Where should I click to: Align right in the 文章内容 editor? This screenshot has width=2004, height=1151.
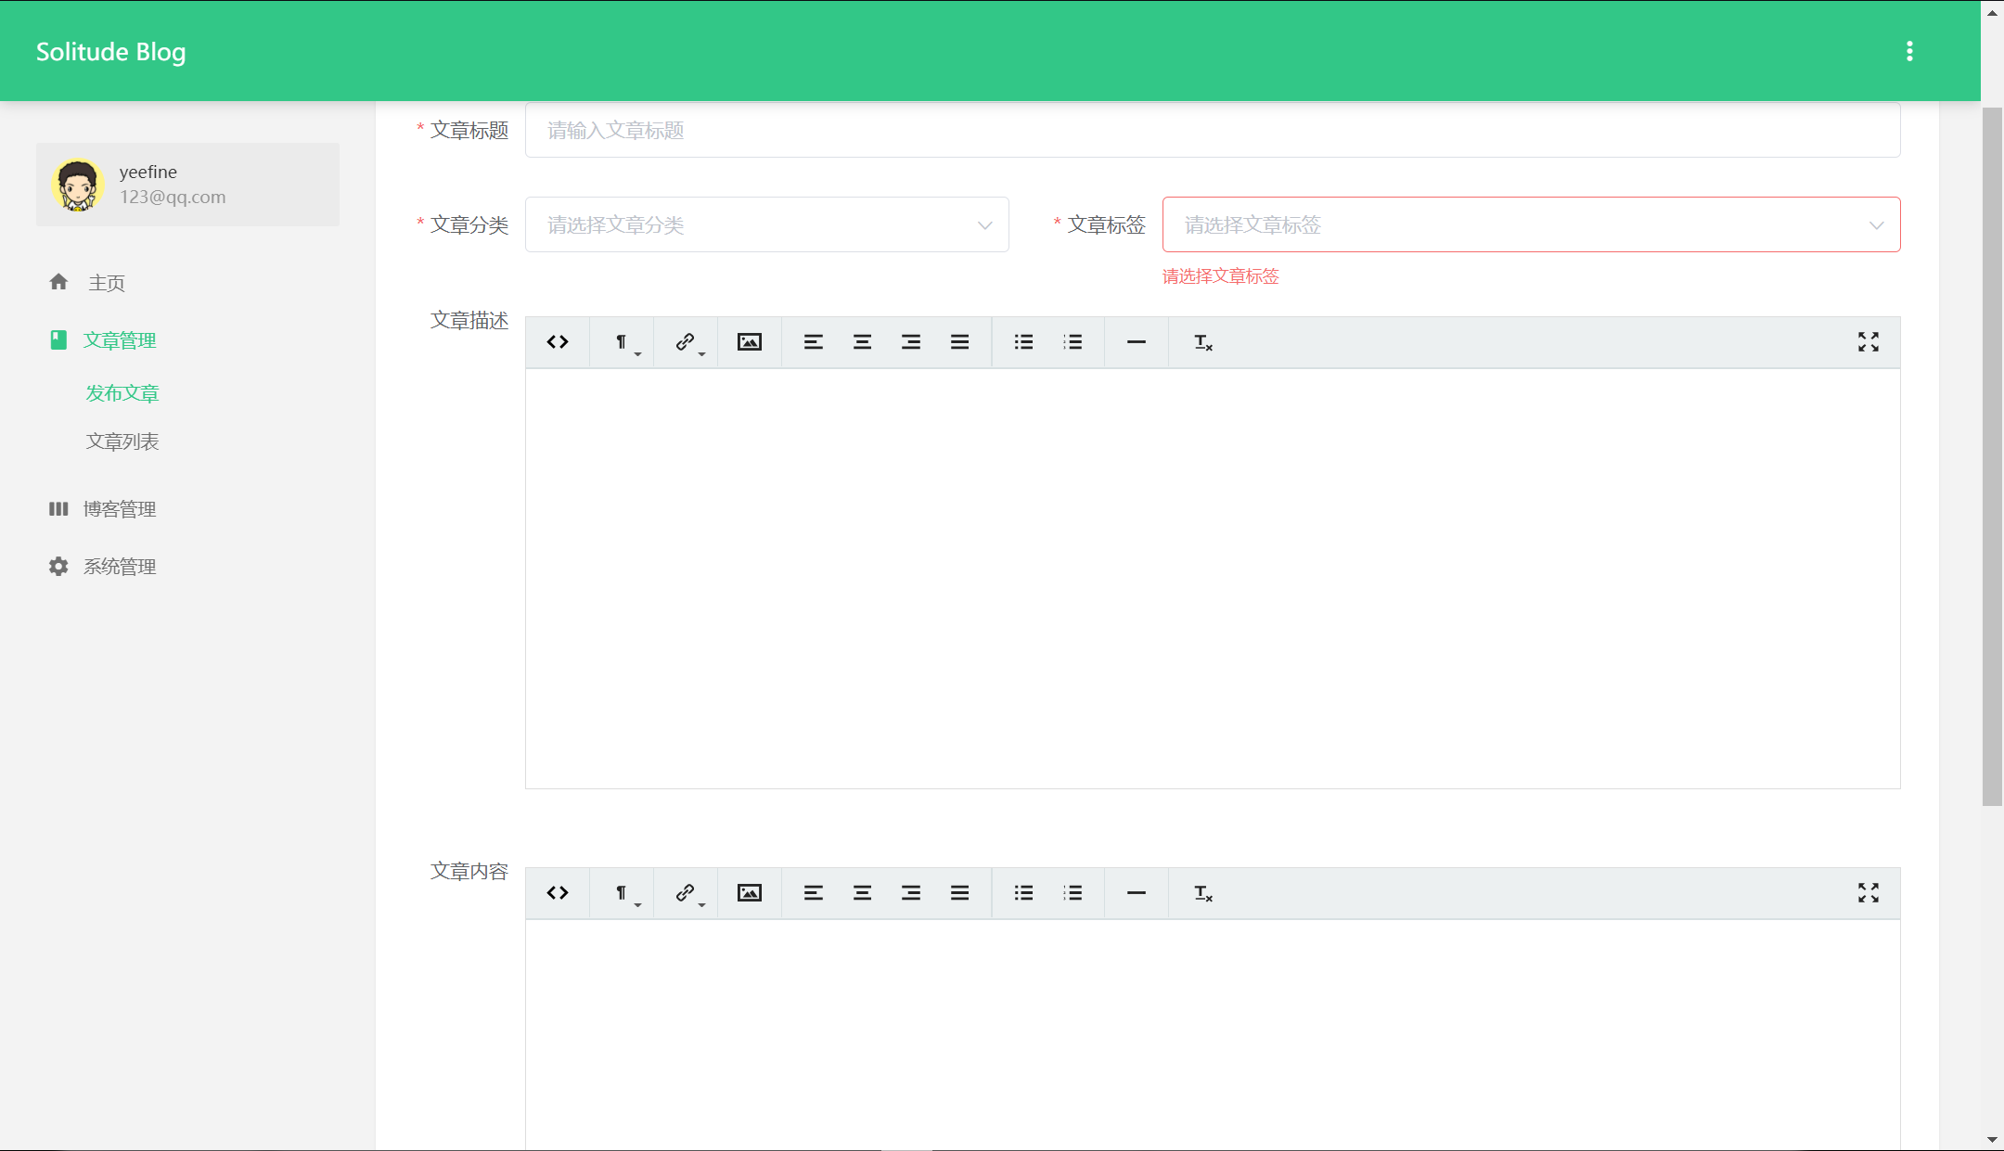[x=910, y=893]
